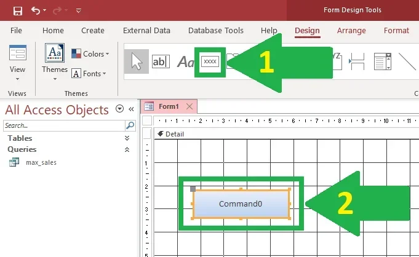
Task: Click the Save icon in quick access toolbar
Action: (x=18, y=10)
